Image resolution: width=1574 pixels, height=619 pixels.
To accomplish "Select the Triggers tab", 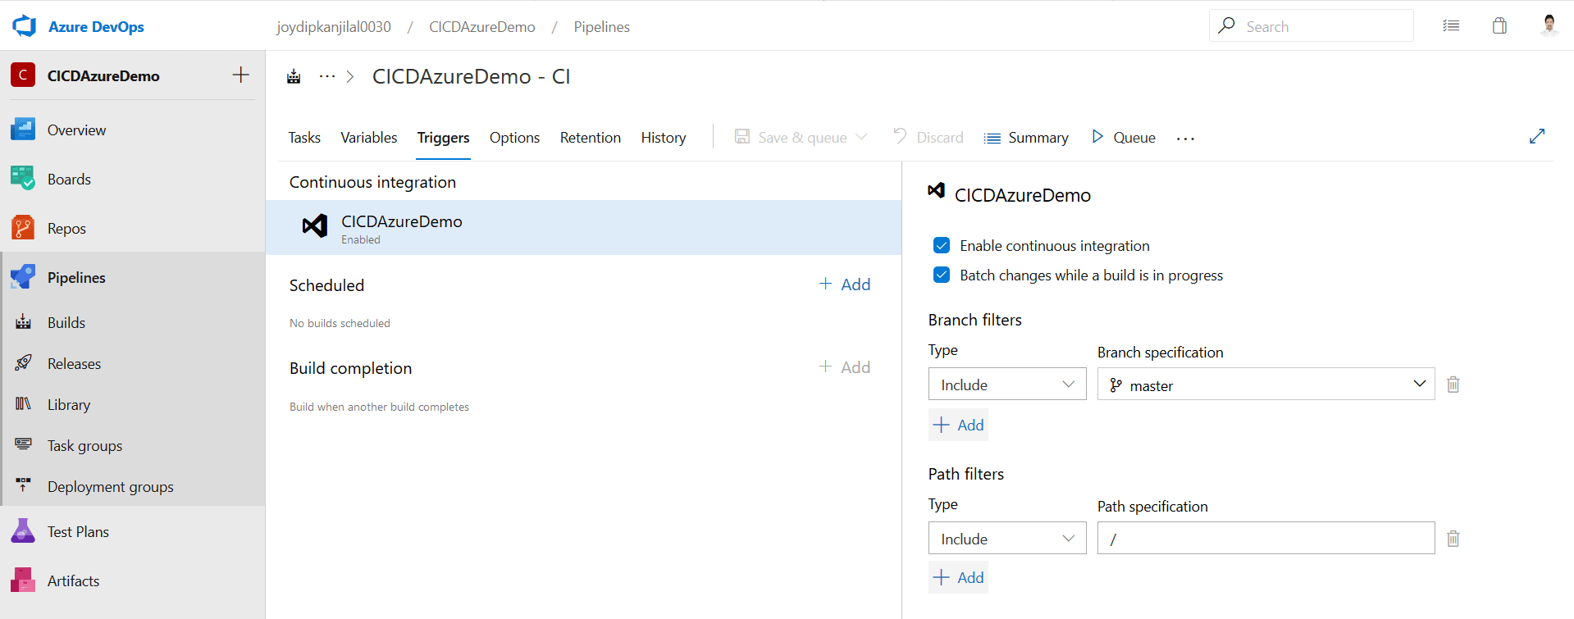I will 443,138.
